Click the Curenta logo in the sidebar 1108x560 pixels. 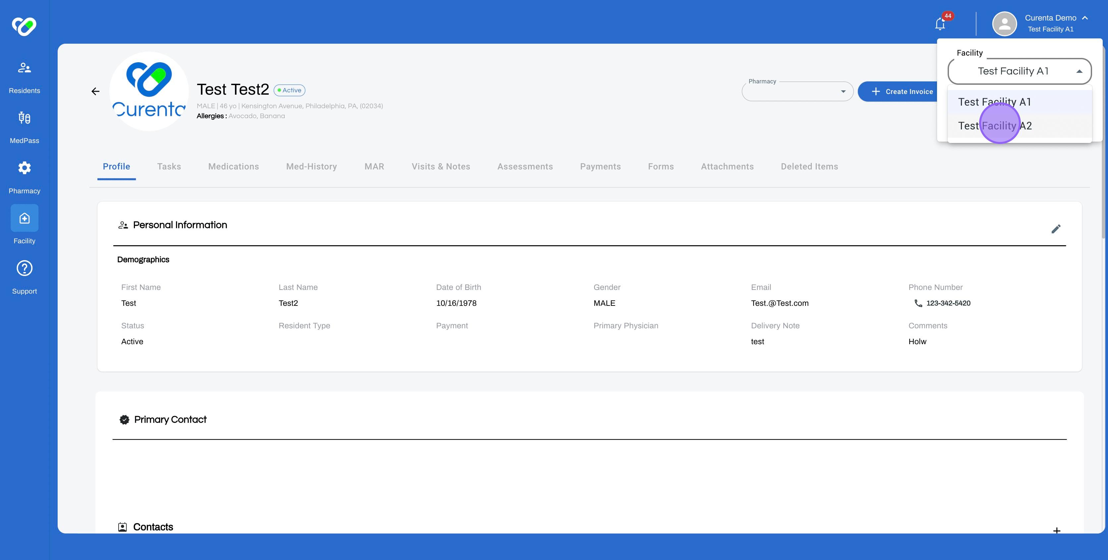[x=24, y=26]
